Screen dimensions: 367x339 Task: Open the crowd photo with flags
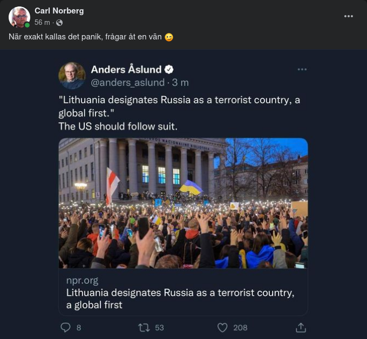(x=183, y=203)
